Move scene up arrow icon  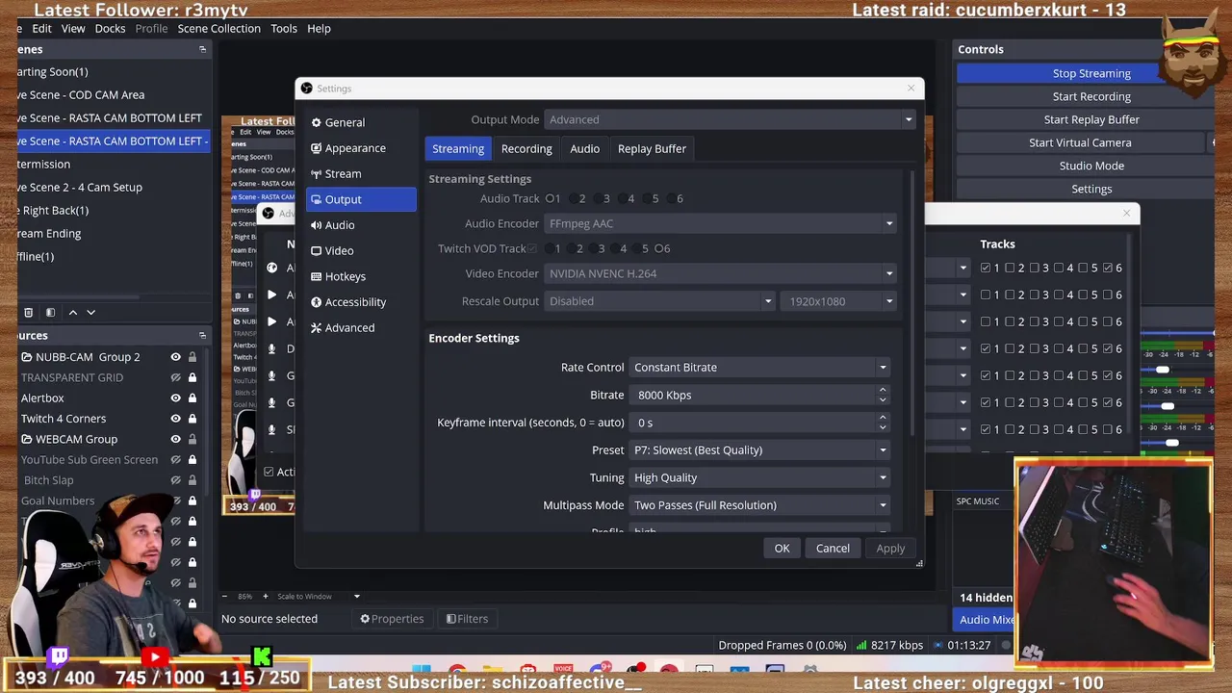tap(72, 313)
